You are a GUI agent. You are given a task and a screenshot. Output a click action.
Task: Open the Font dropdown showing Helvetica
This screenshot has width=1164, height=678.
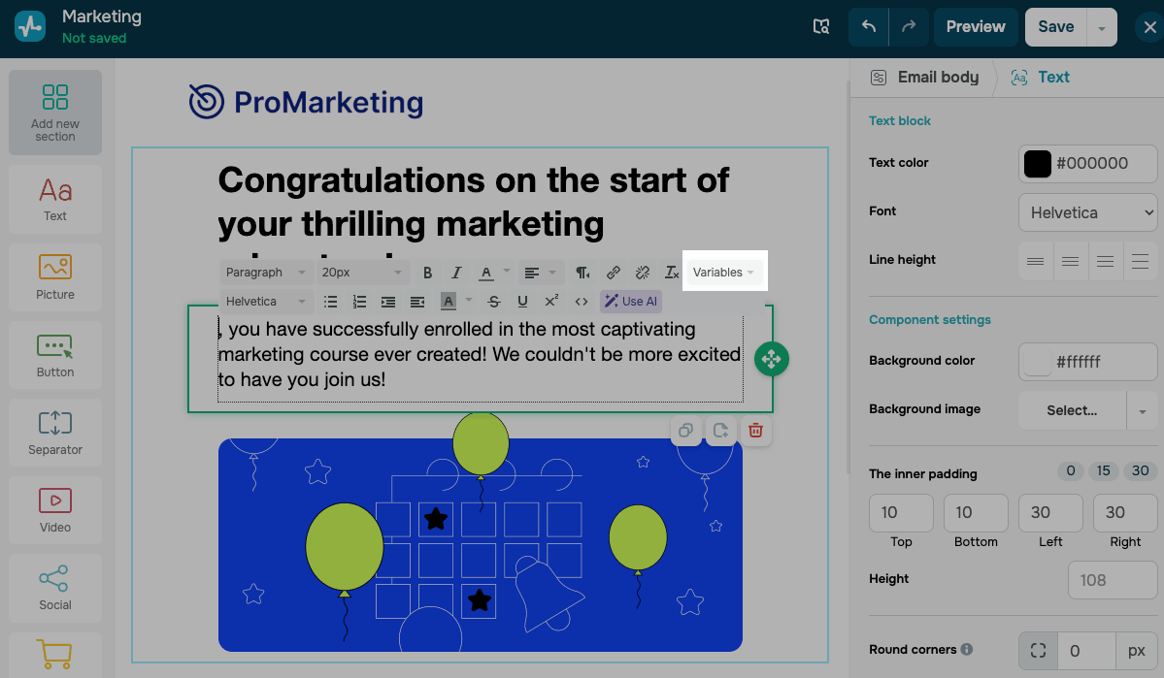1087,212
